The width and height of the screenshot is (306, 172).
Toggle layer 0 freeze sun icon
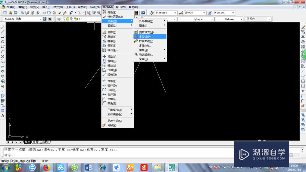[x=68, y=19]
